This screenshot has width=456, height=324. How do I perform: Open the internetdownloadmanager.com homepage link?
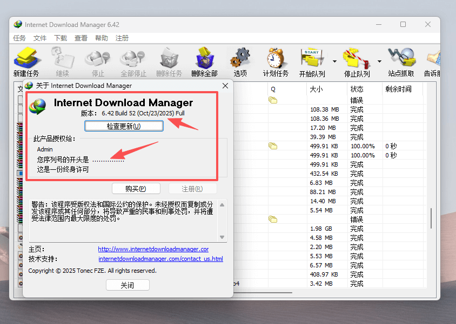(153, 249)
